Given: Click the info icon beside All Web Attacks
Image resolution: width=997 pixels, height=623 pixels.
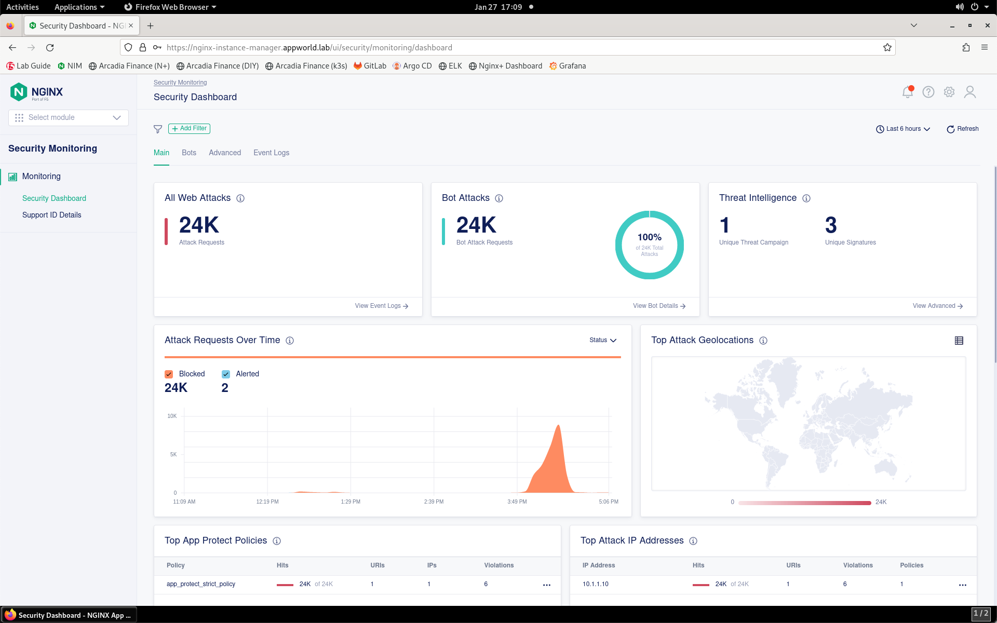Looking at the screenshot, I should pos(240,198).
